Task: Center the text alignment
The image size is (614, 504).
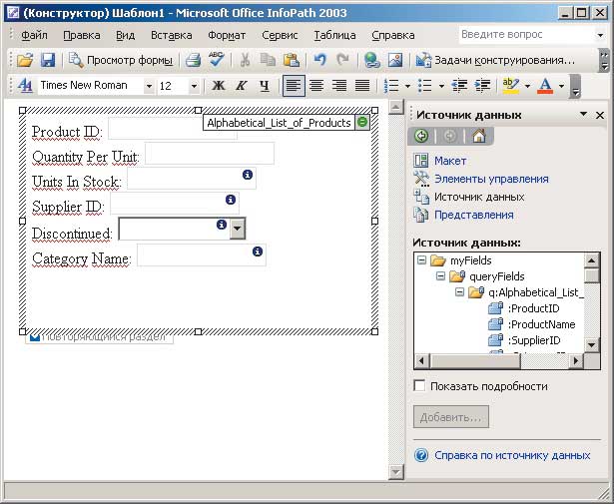Action: tap(316, 85)
